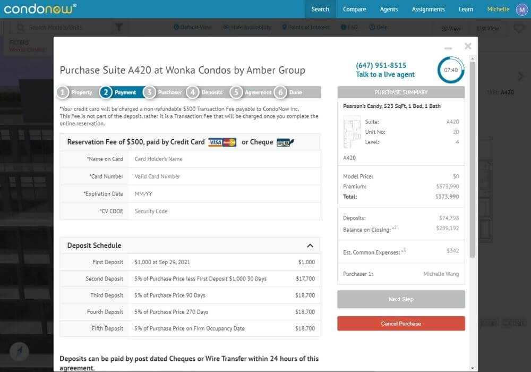Jump to step 5 Agreement
This screenshot has height=372, width=531.
[x=251, y=92]
